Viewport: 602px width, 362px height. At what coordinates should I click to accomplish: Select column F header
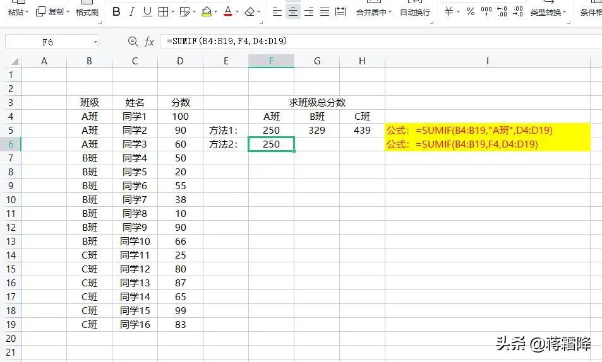pyautogui.click(x=272, y=61)
